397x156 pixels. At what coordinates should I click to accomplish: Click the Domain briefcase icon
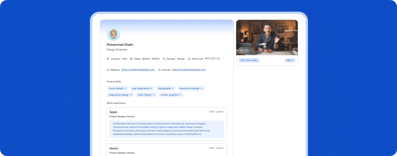click(x=164, y=59)
